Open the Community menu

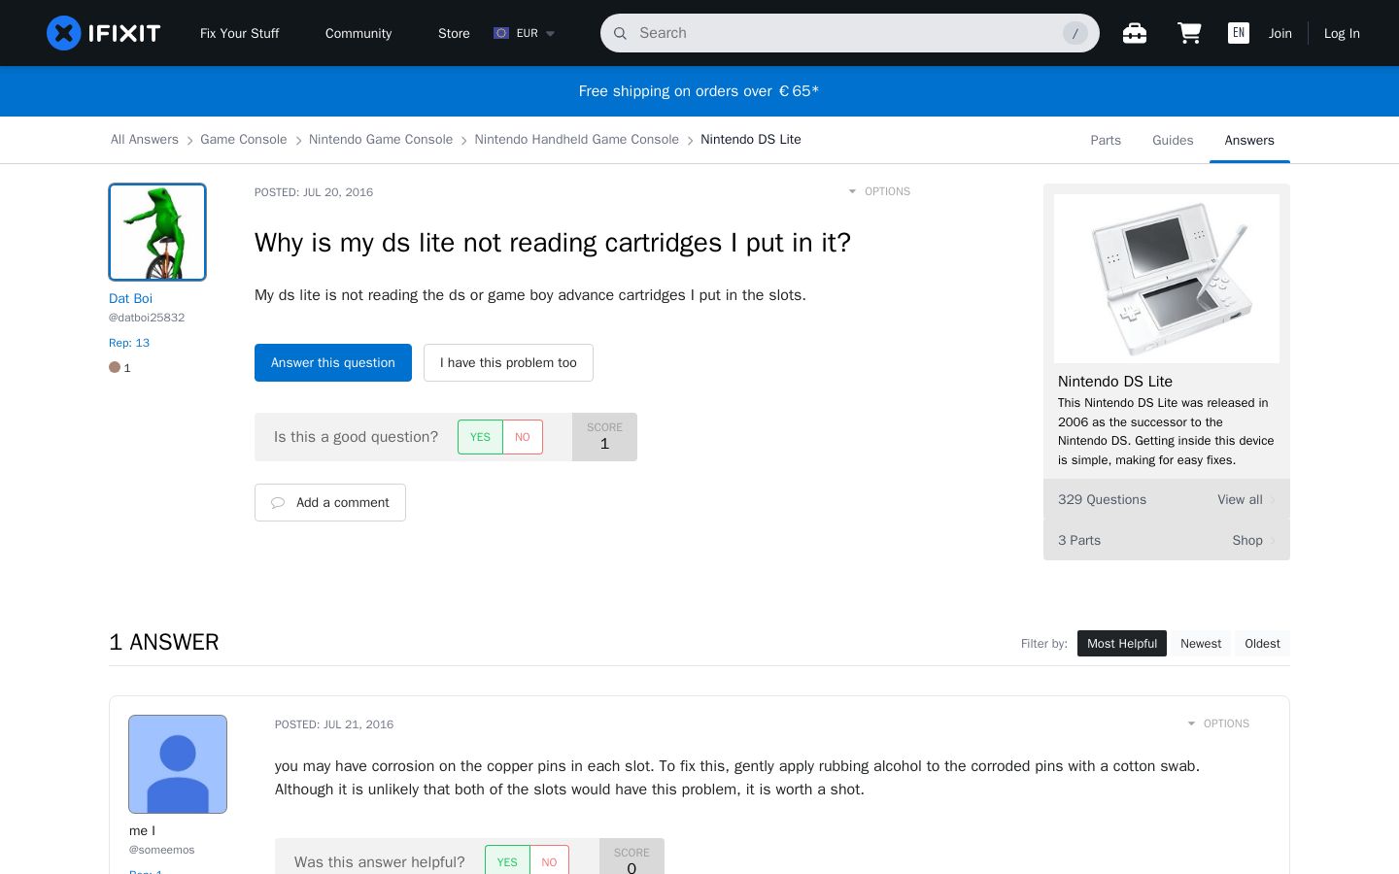(358, 33)
